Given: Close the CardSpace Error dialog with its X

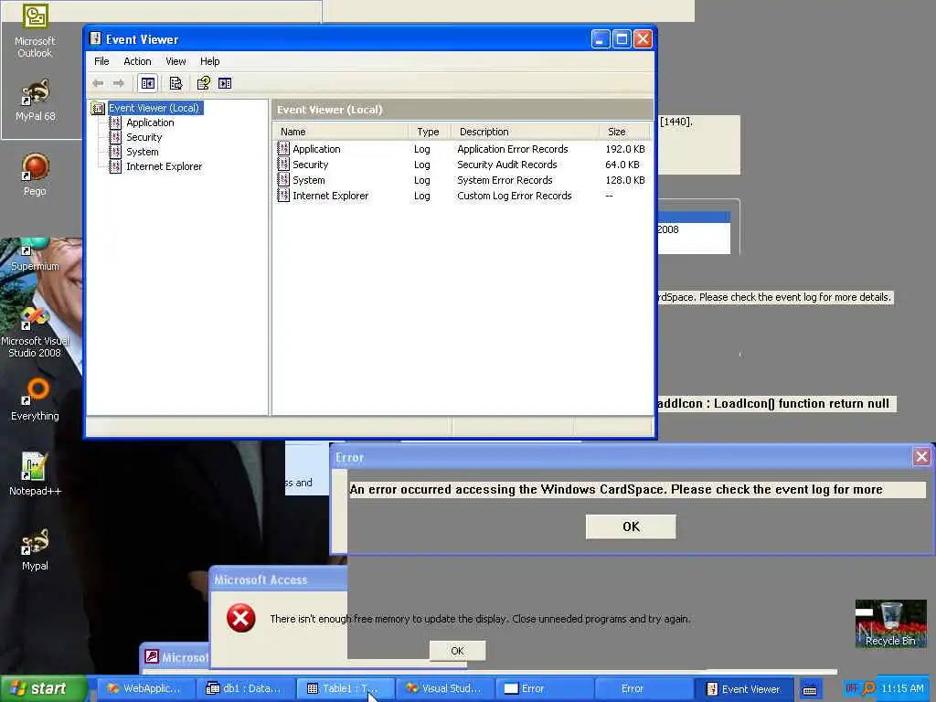Looking at the screenshot, I should click(x=921, y=457).
